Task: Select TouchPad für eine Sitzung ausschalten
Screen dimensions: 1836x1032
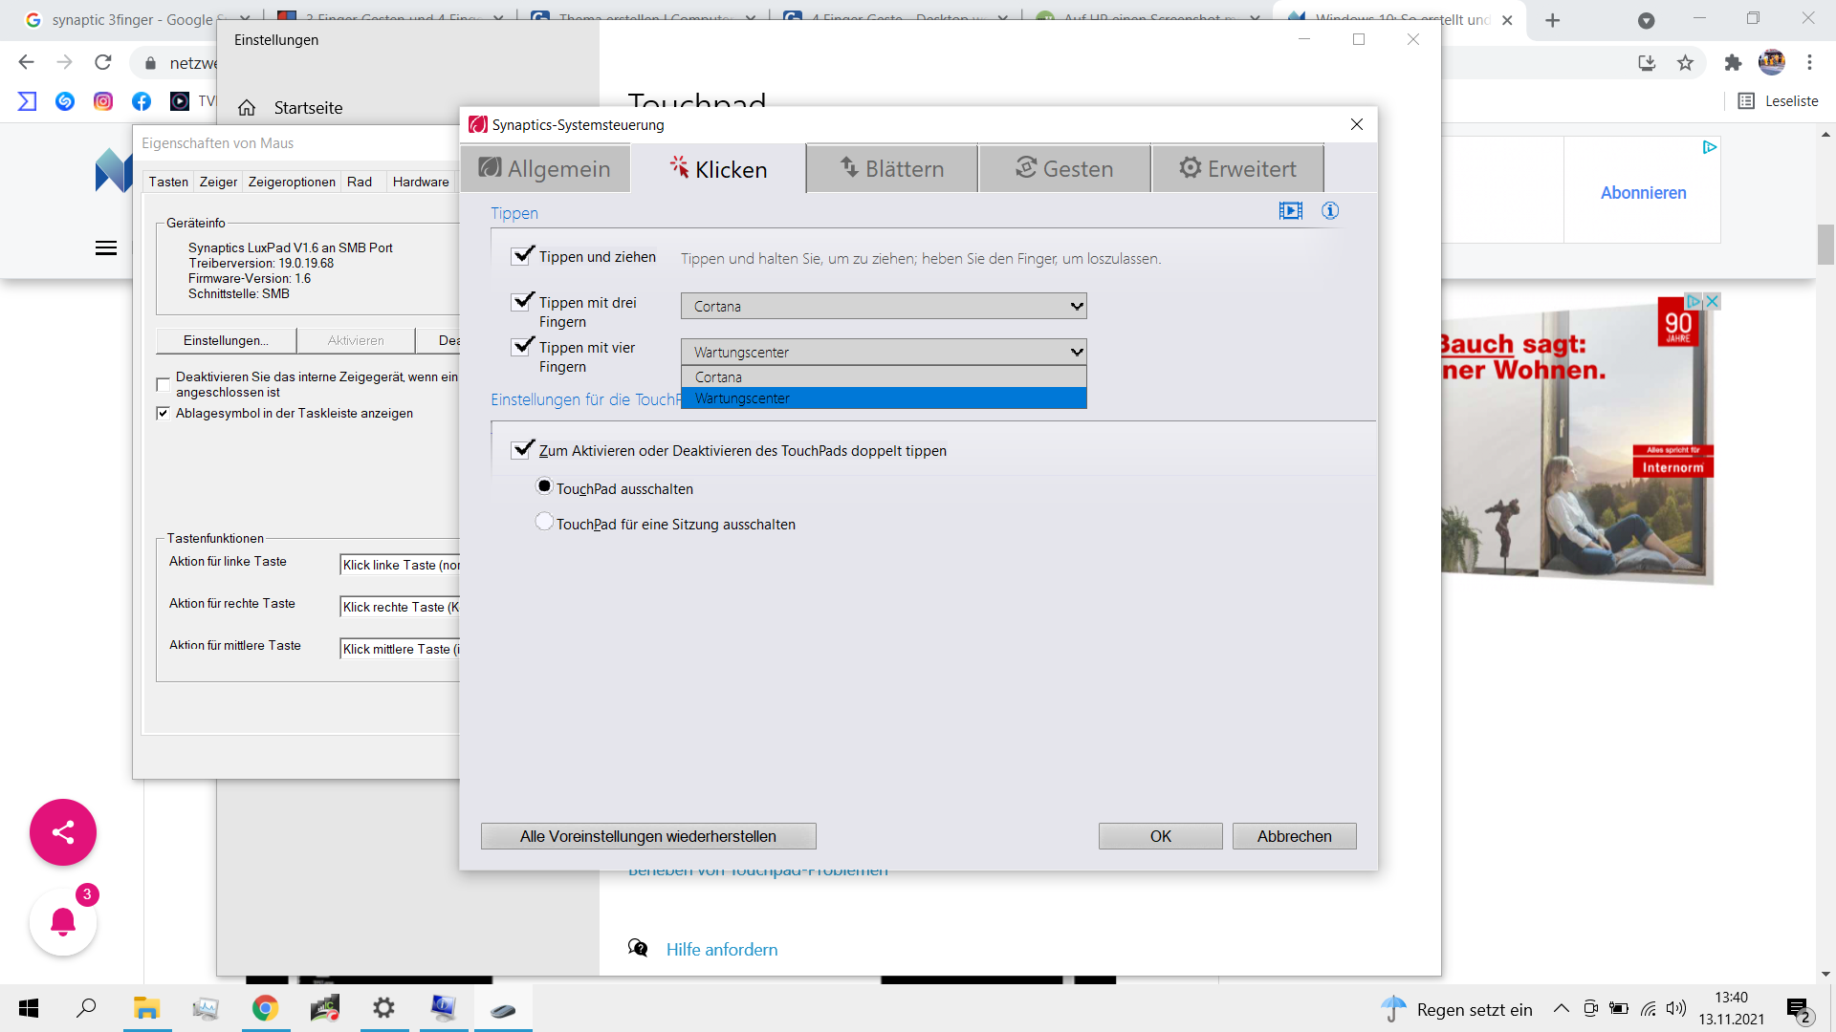Action: [x=544, y=523]
